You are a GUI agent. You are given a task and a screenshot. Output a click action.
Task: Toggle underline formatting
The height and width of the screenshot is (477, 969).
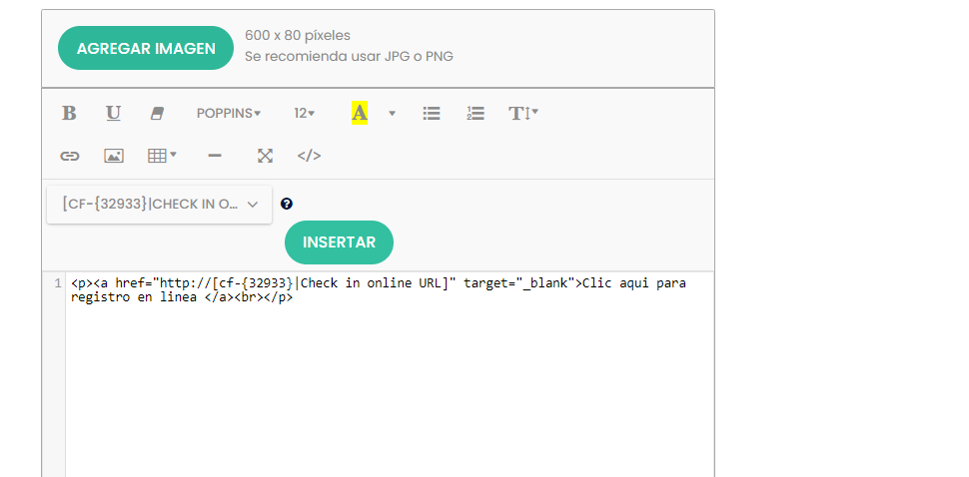(x=113, y=114)
